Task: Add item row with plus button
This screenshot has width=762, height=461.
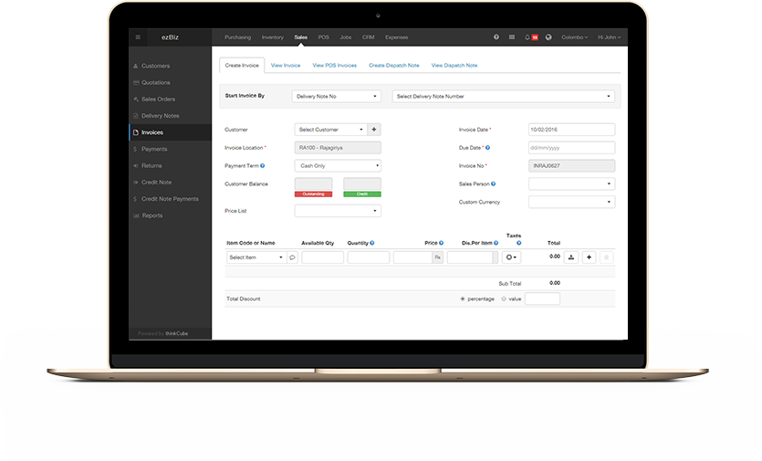Action: (589, 257)
